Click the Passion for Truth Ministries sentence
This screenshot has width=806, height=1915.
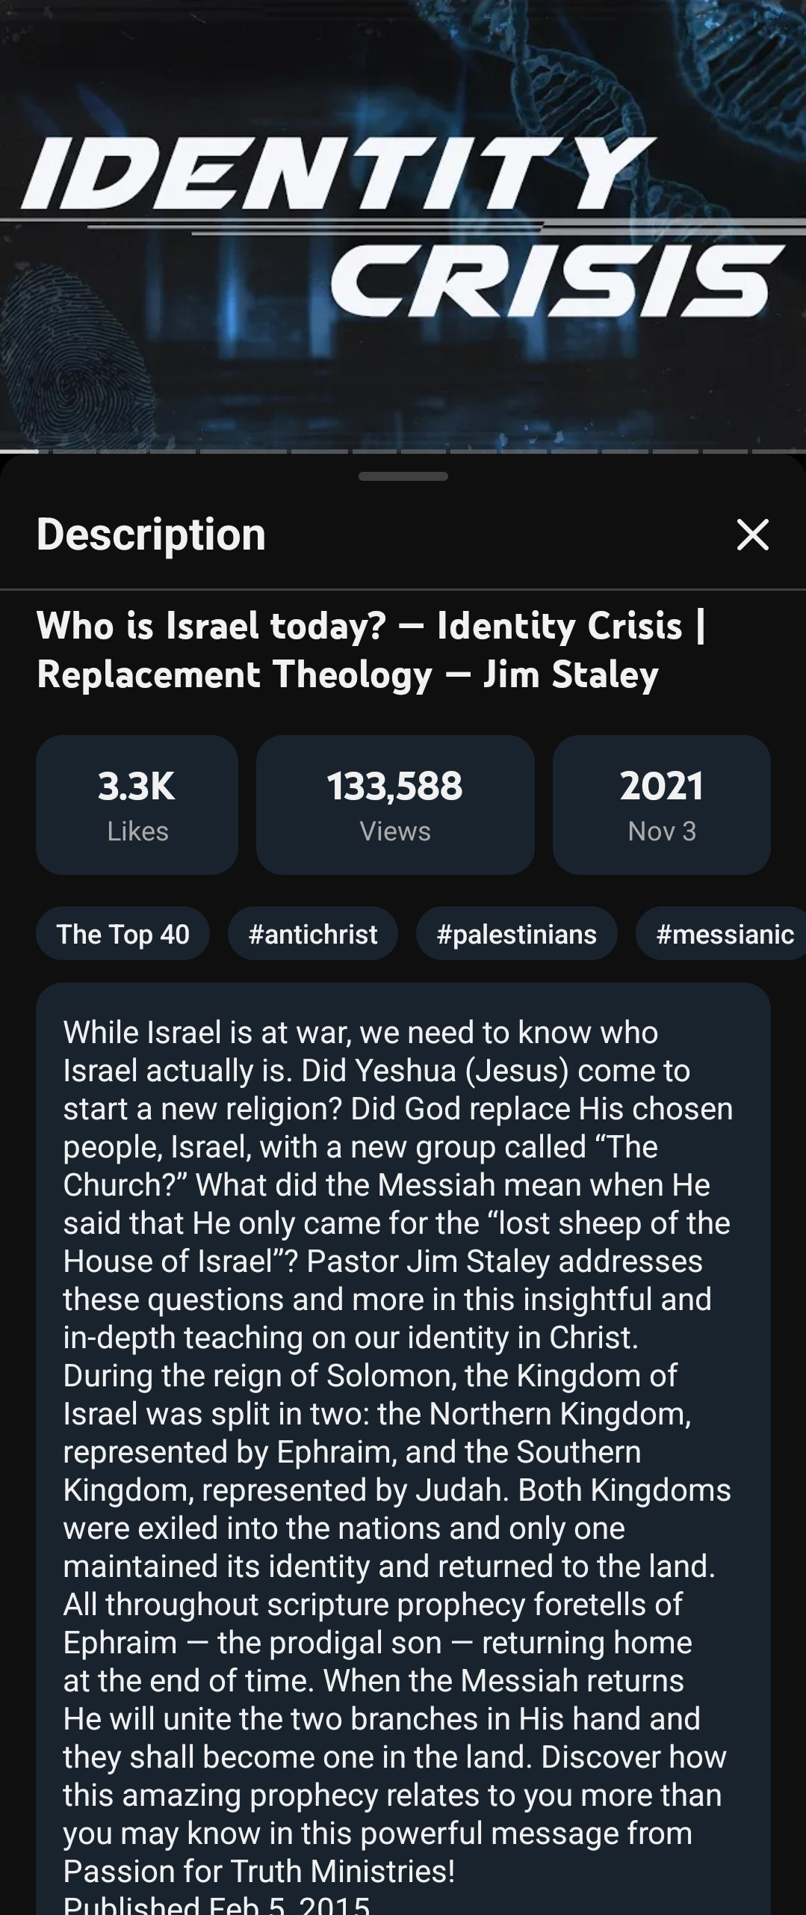pos(259,1872)
